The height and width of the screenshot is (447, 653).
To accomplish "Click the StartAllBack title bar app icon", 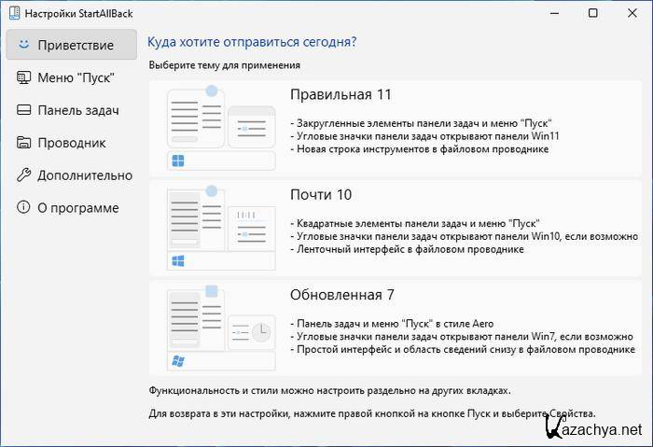I will 12,13.
